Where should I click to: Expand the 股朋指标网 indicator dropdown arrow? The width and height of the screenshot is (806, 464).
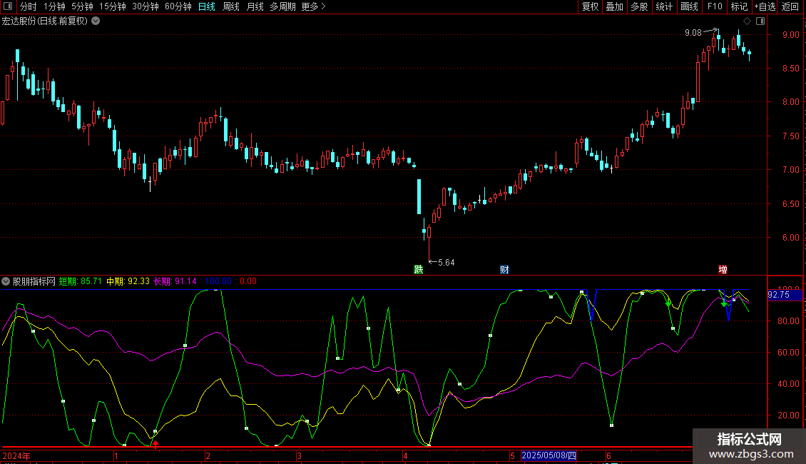point(6,281)
